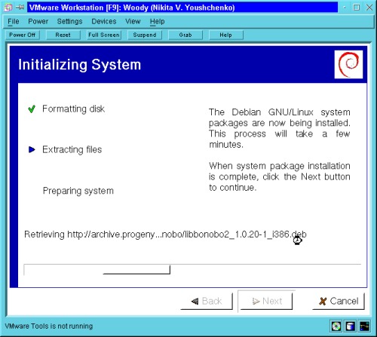
Task: Click the blue arrow beside Extracting files
Action: click(32, 149)
